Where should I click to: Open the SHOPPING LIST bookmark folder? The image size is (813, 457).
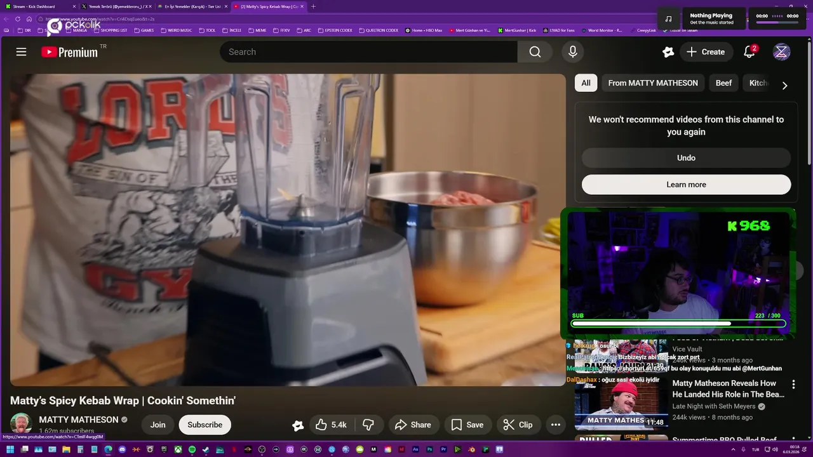coord(110,30)
